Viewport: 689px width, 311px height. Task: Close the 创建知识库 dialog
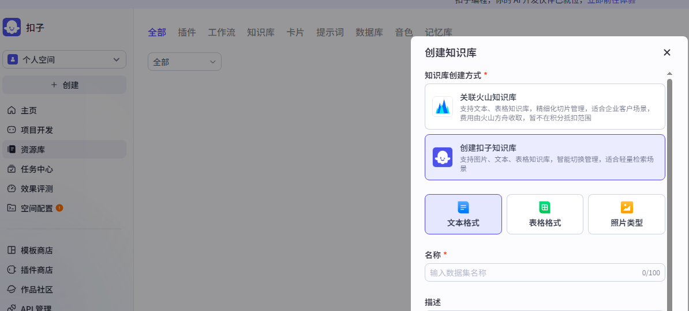point(666,52)
